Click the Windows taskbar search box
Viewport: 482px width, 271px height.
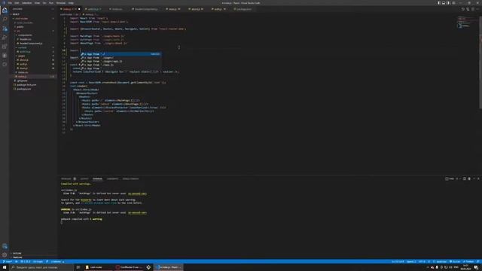(41, 267)
